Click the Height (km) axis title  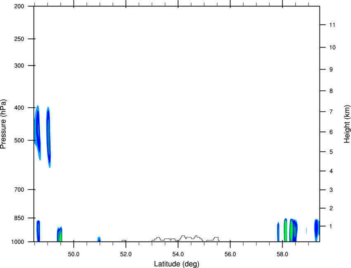point(347,124)
